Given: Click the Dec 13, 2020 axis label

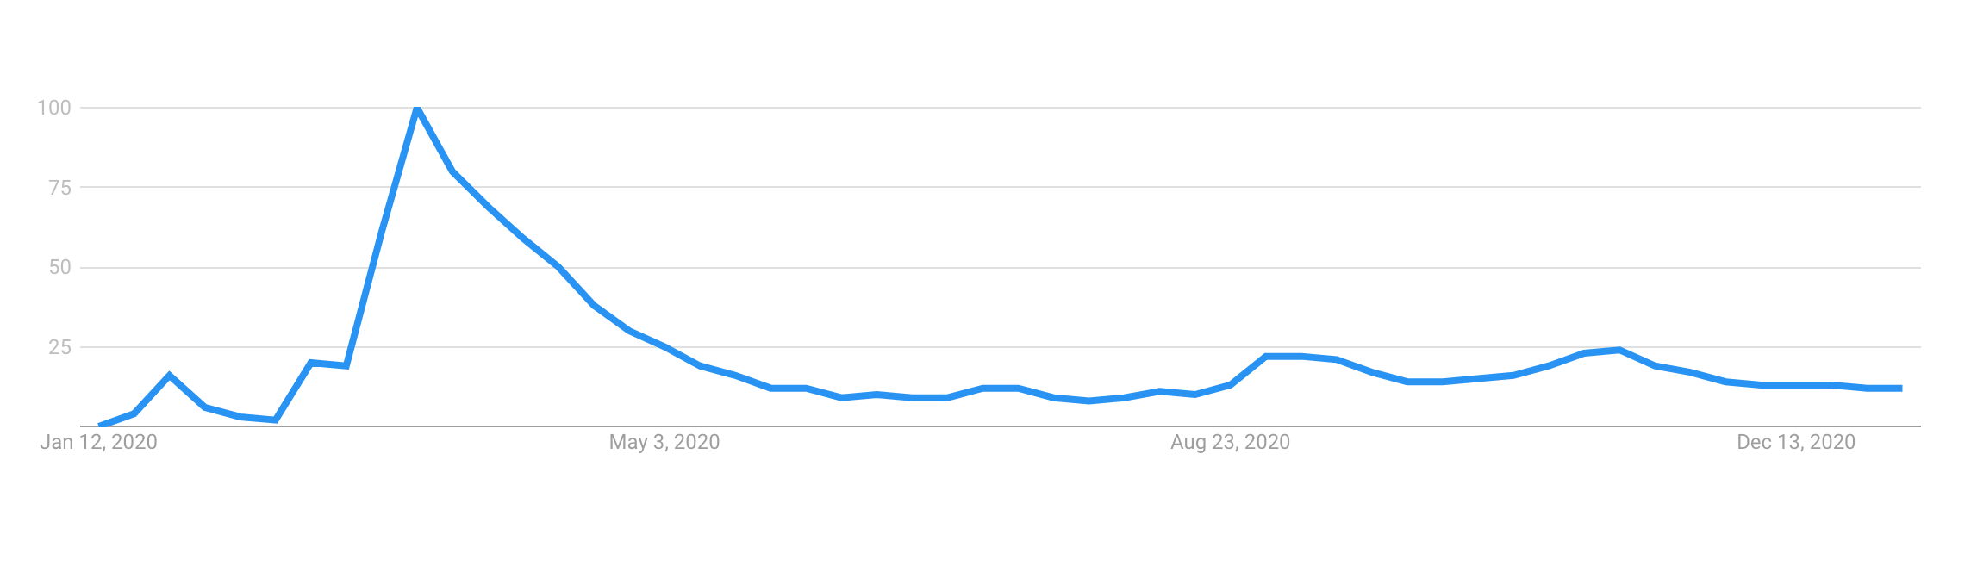Looking at the screenshot, I should 1796,442.
